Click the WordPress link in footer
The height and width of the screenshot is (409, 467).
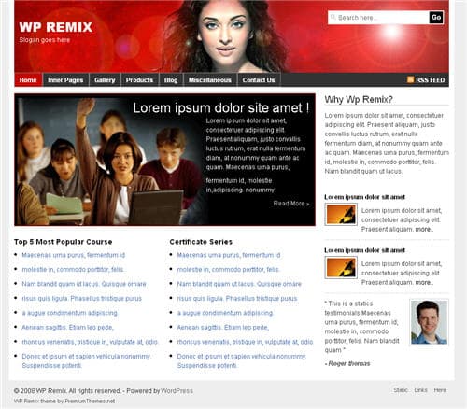point(177,390)
